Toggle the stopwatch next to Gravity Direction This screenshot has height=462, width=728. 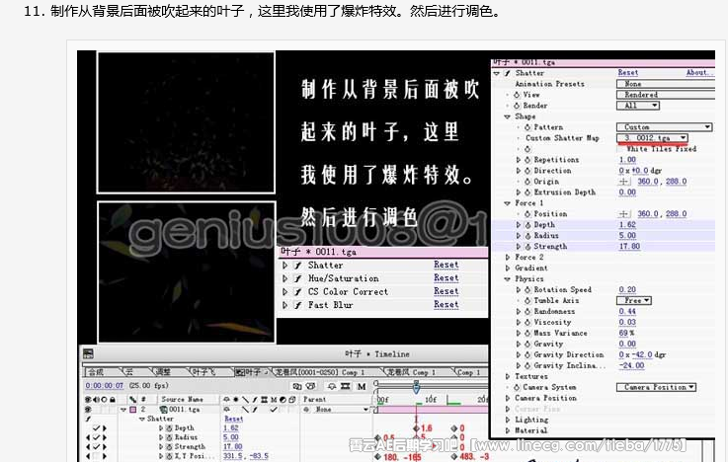point(527,354)
